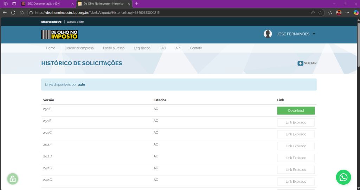Close the SGC Documentação tab
The image size is (360, 190).
72,4
